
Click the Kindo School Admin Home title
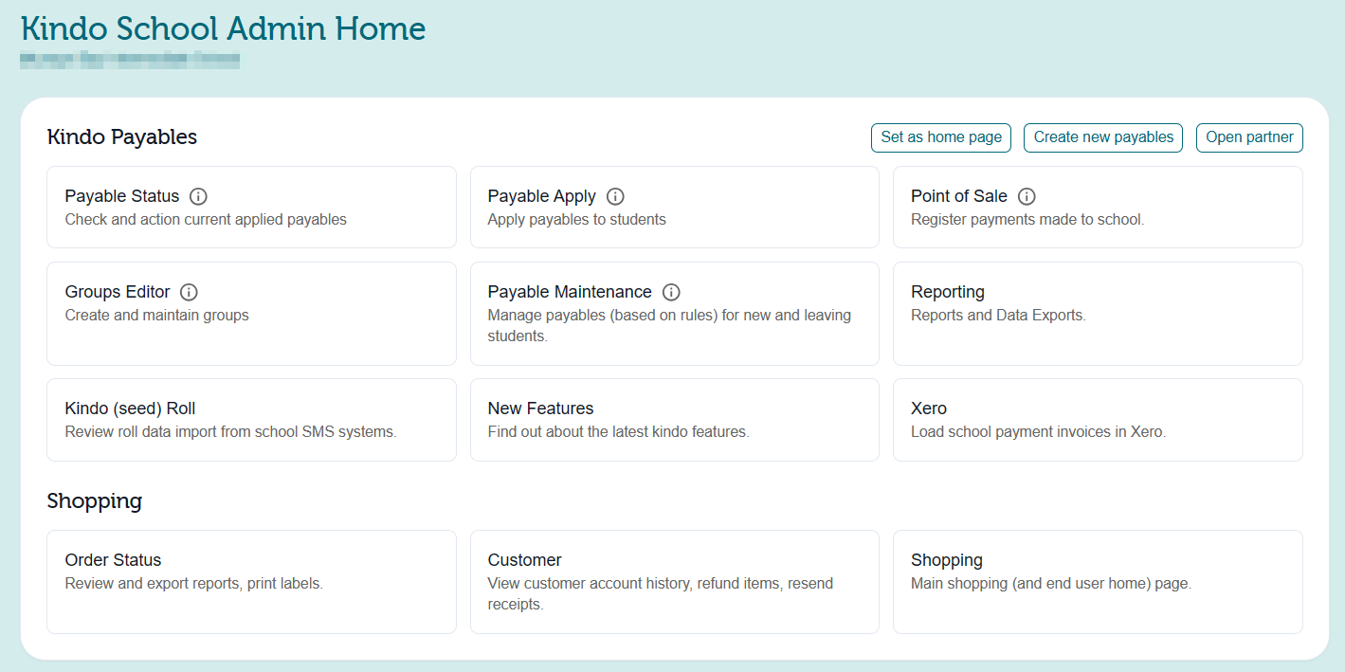224,28
